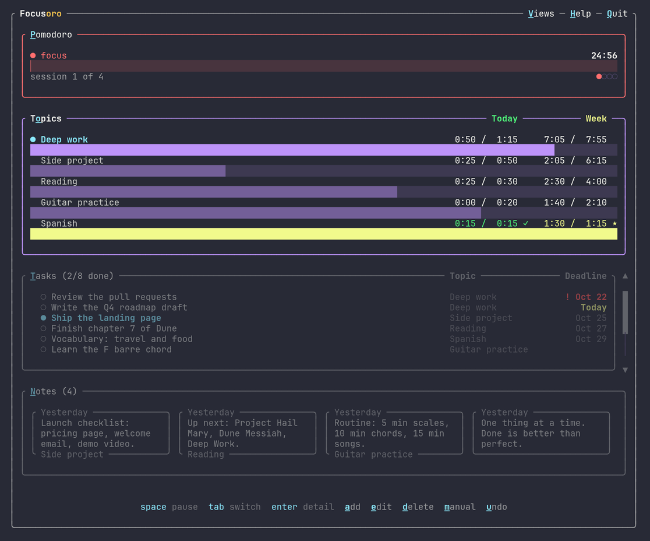
Task: Click the enter detail shortcut
Action: point(303,507)
